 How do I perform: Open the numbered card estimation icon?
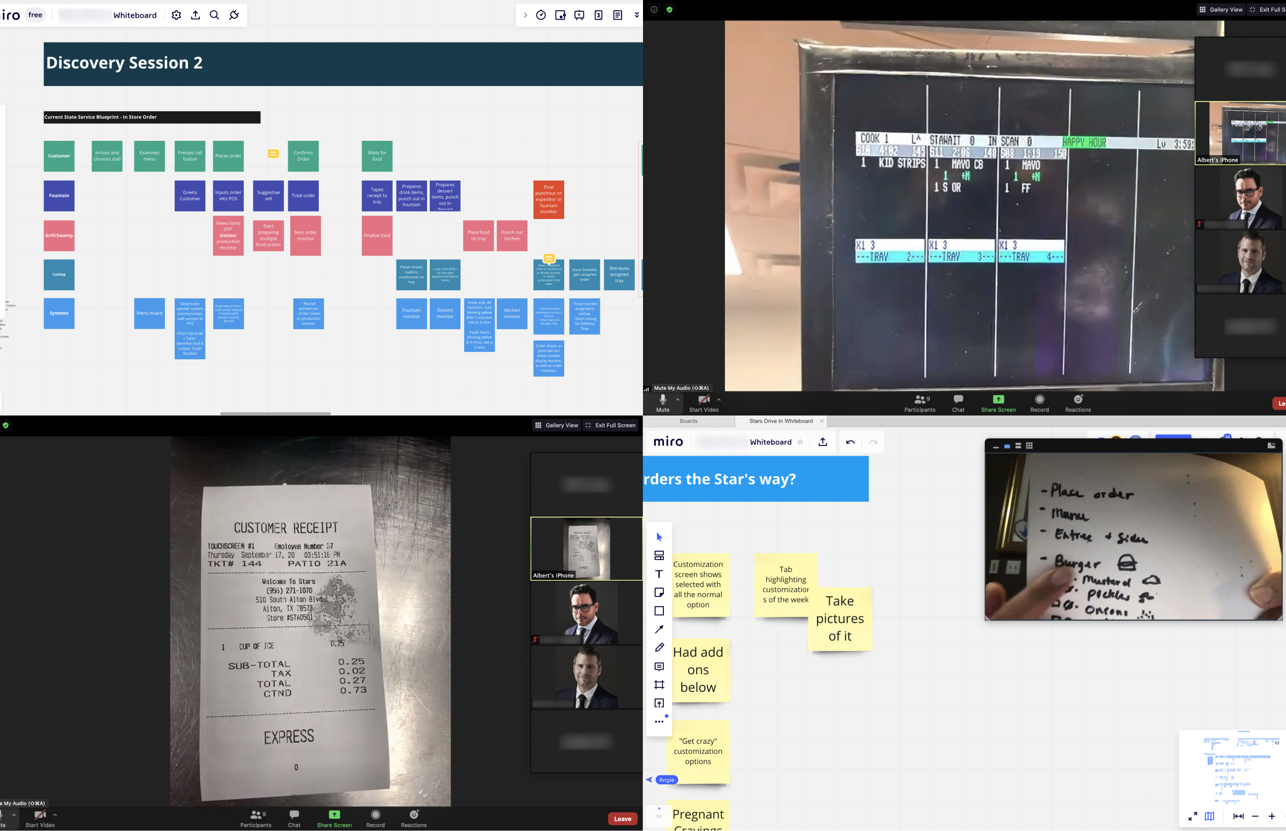[x=598, y=15]
